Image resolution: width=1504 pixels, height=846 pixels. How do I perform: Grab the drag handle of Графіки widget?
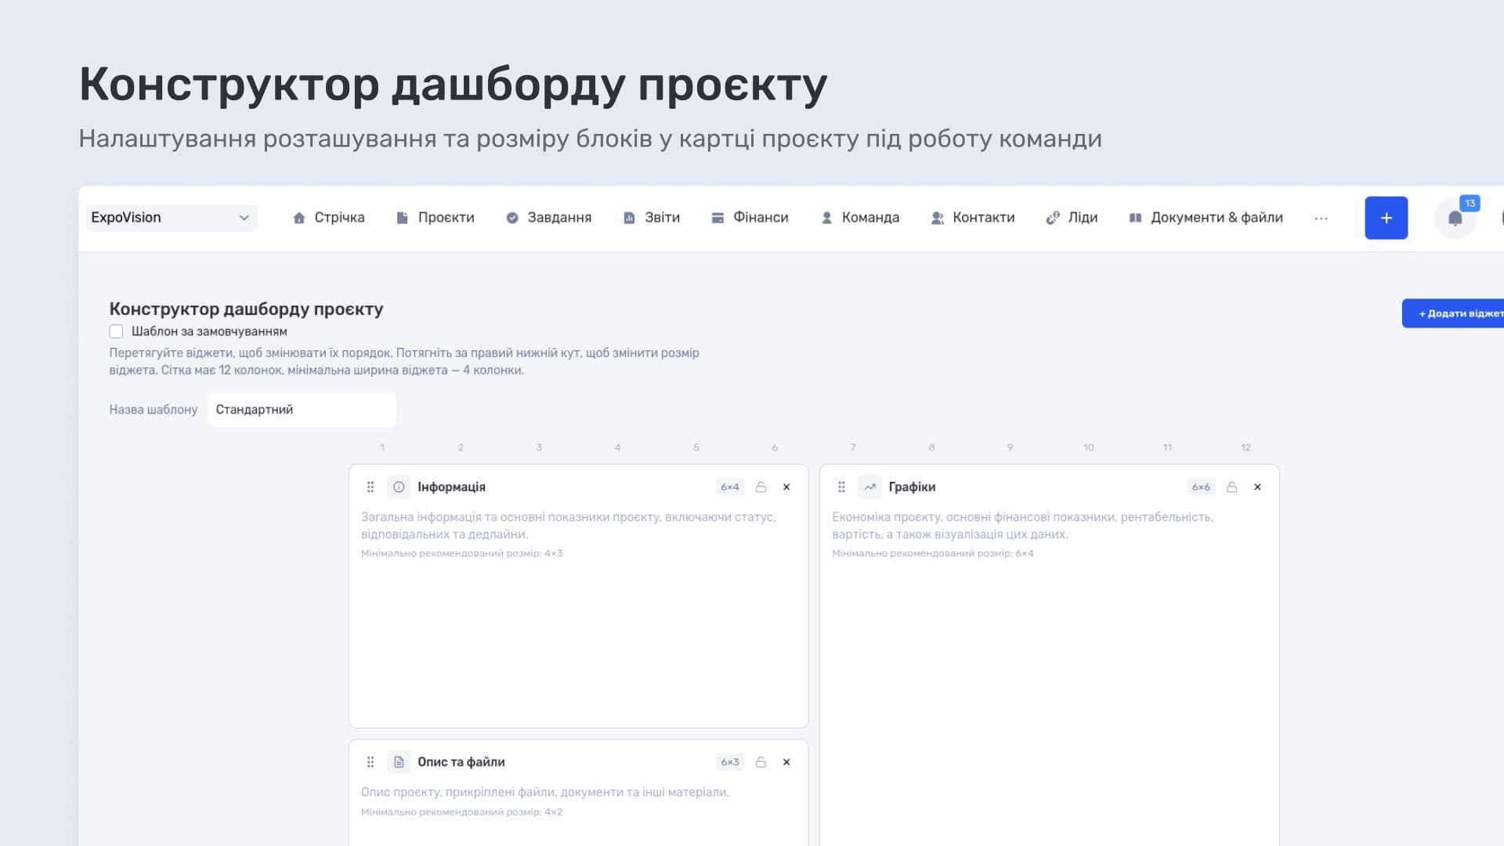pyautogui.click(x=841, y=487)
